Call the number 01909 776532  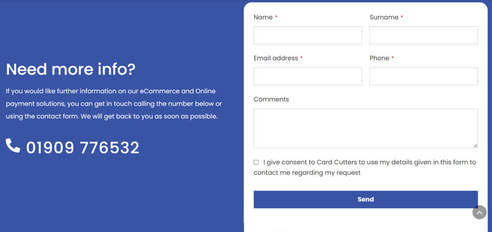(x=83, y=147)
